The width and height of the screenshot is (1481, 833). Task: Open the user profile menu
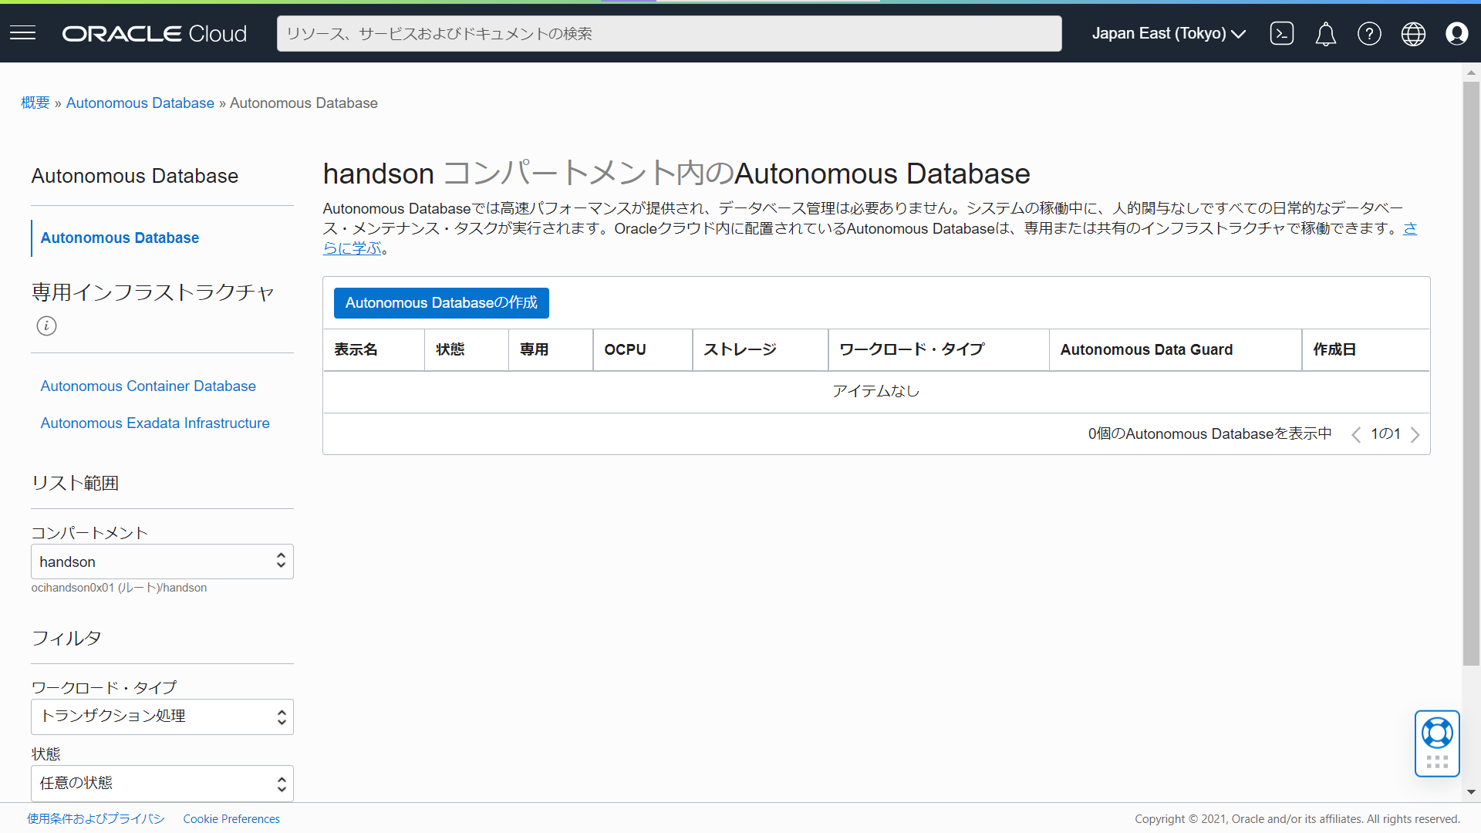[x=1456, y=33]
